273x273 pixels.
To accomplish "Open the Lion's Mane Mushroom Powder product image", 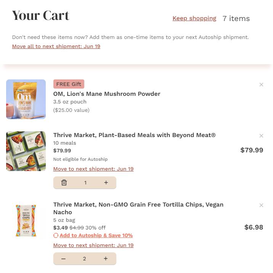I will tap(26, 99).
